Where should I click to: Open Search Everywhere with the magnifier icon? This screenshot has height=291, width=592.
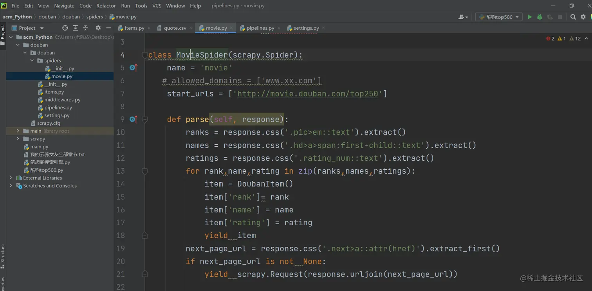(x=573, y=17)
